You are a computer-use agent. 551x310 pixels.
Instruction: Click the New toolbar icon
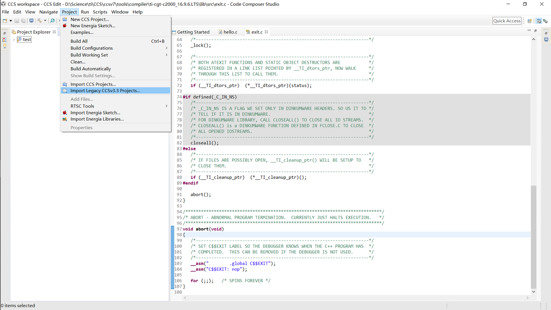point(5,21)
